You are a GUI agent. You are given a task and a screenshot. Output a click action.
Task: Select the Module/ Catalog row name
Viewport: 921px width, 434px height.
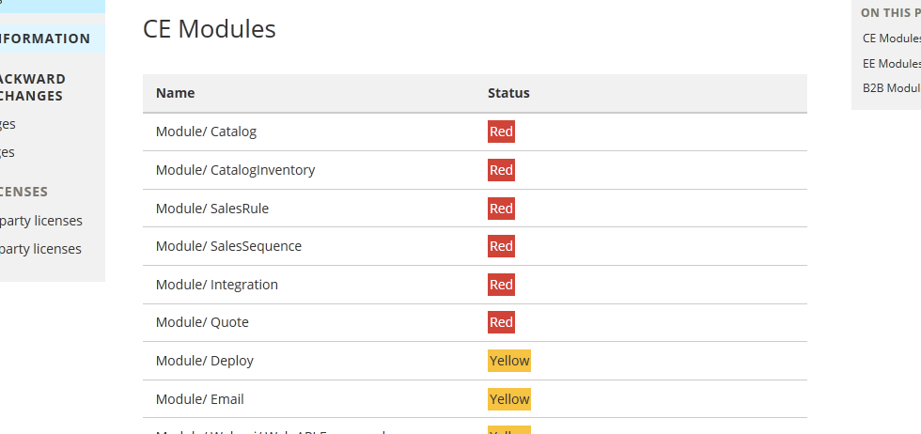coord(206,132)
